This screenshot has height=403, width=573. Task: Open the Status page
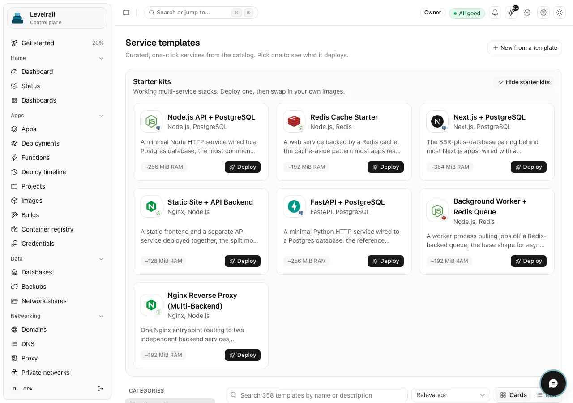point(57,86)
